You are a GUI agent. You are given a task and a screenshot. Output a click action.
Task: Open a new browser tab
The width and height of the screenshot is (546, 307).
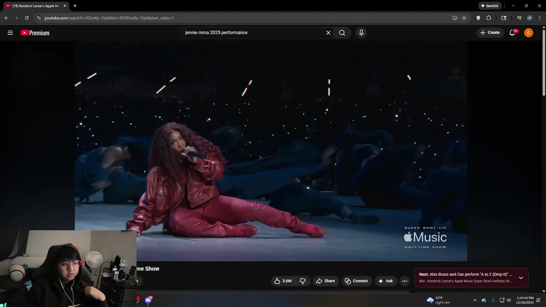point(75,6)
